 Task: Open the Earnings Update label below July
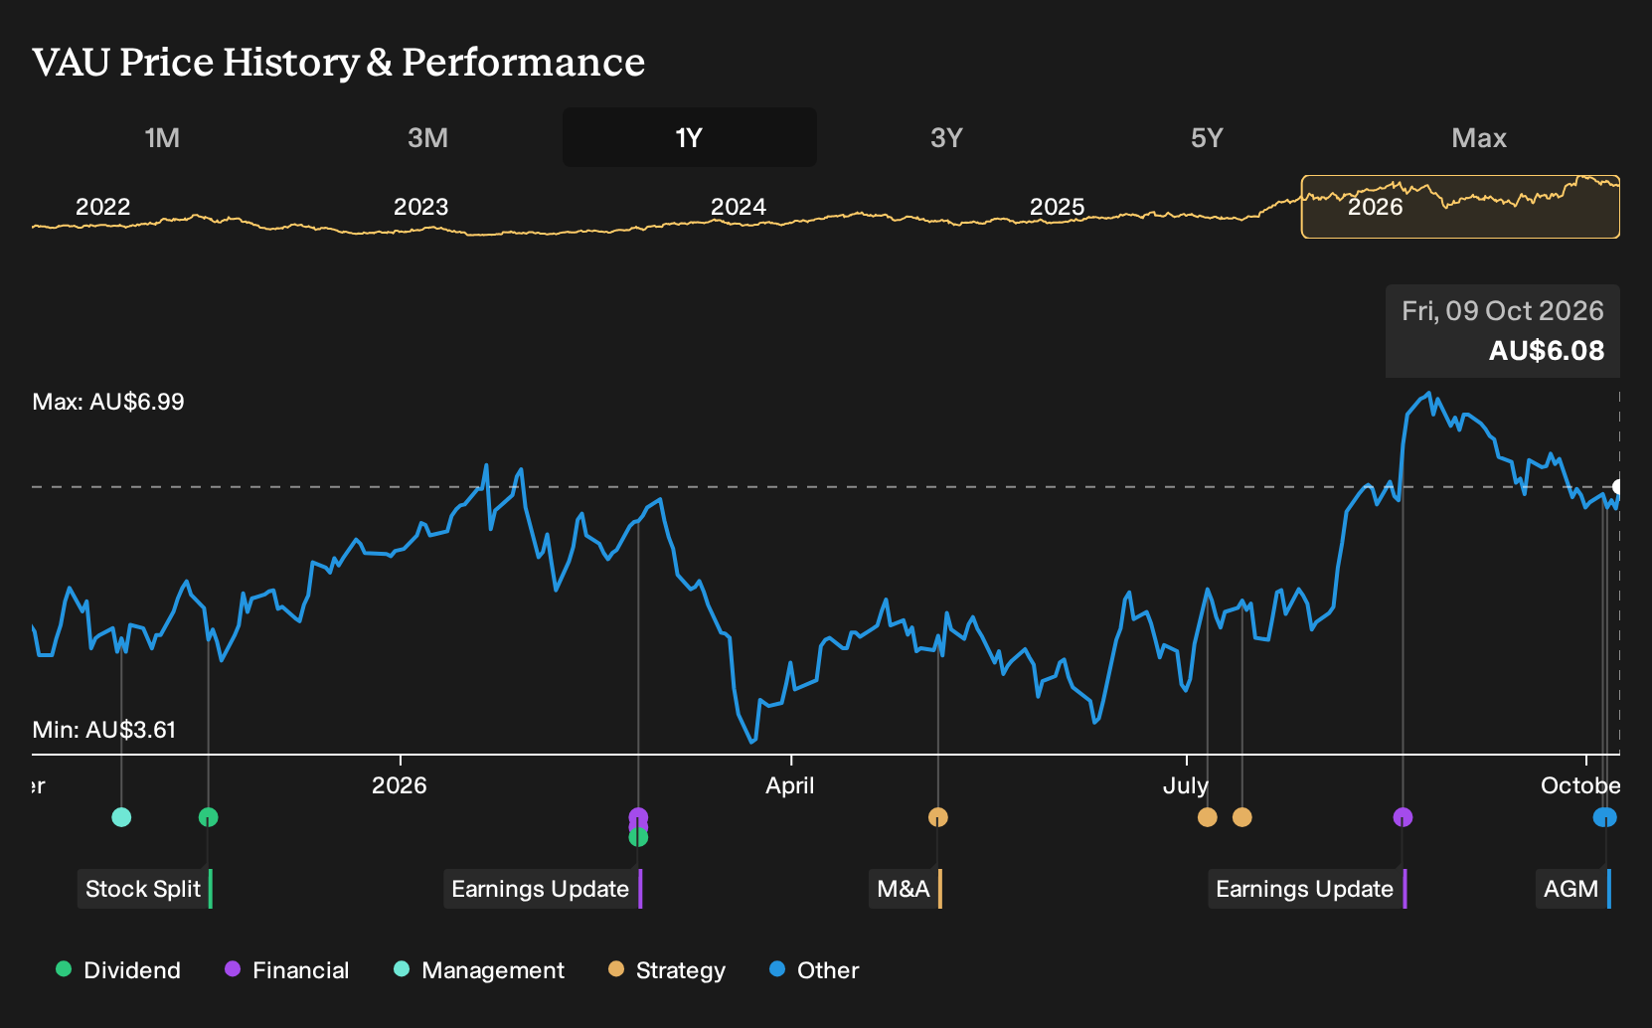(1307, 889)
